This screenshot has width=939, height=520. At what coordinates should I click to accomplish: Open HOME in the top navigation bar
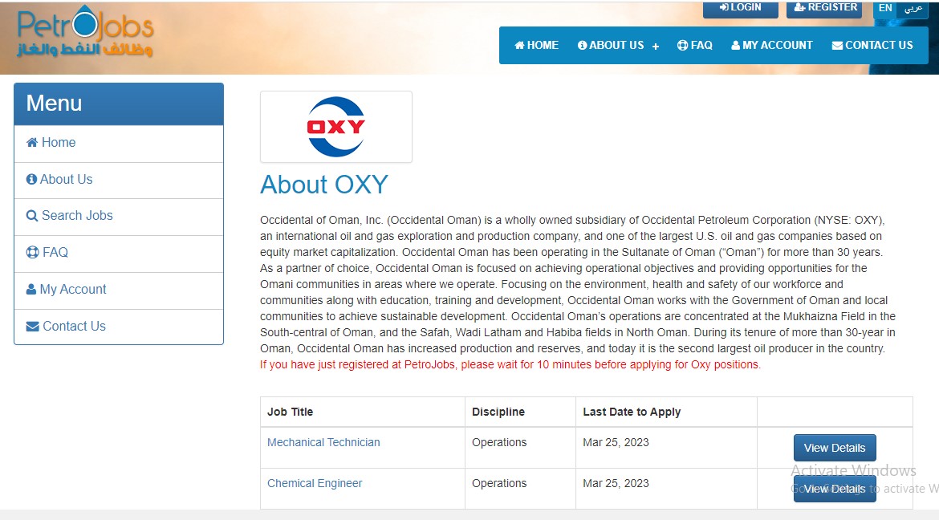pos(536,46)
